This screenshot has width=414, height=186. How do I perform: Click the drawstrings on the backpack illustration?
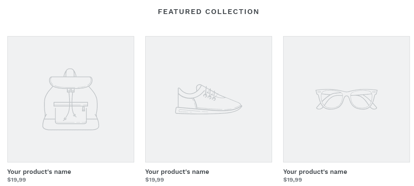click(71, 105)
